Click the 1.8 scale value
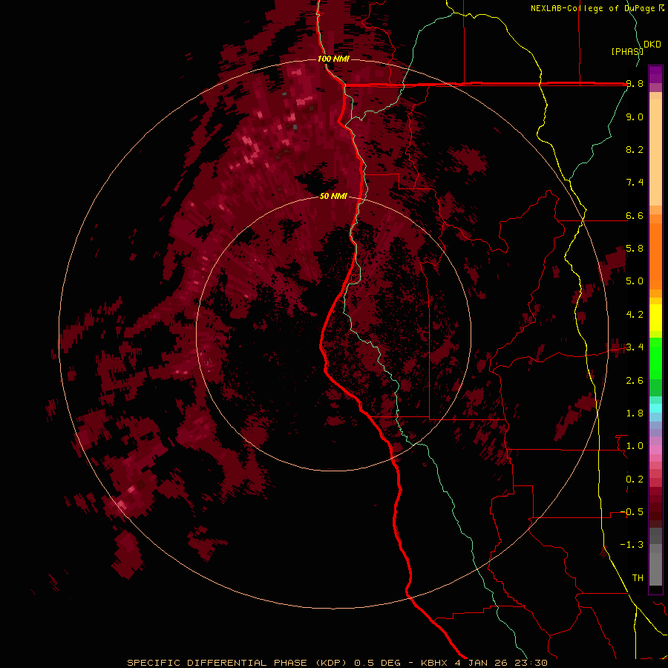 click(635, 413)
